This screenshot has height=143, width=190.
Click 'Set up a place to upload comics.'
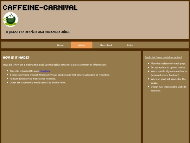pyautogui.click(x=168, y=67)
